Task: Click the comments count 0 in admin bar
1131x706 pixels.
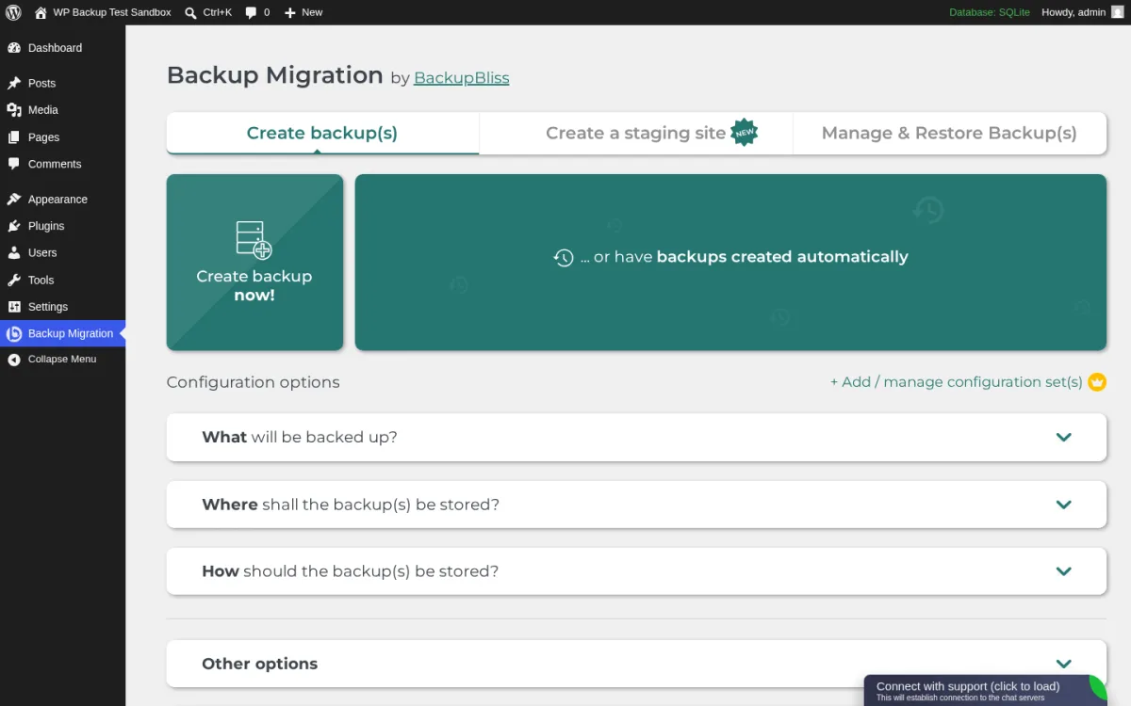Action: tap(267, 12)
